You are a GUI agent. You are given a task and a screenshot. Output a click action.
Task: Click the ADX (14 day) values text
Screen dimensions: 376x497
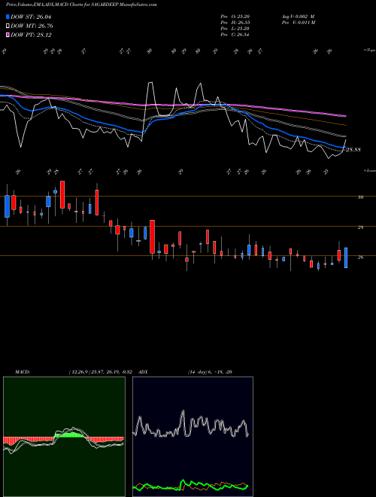pyautogui.click(x=210, y=372)
